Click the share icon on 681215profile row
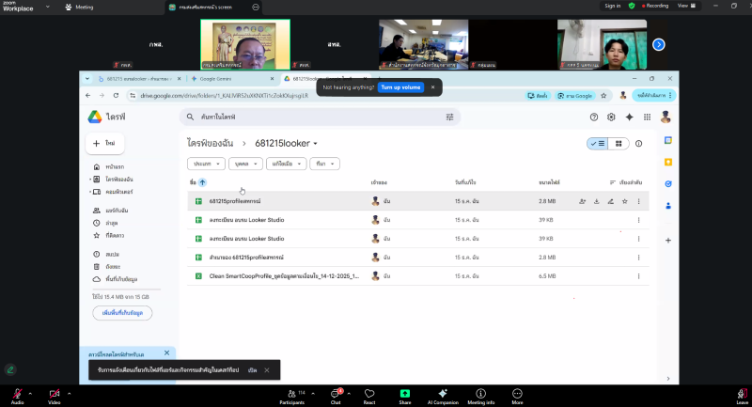 [582, 201]
